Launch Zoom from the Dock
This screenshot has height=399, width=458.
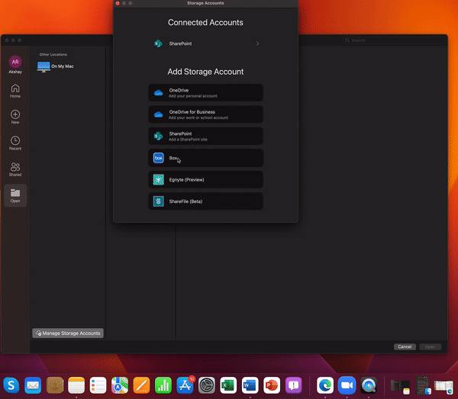[347, 385]
